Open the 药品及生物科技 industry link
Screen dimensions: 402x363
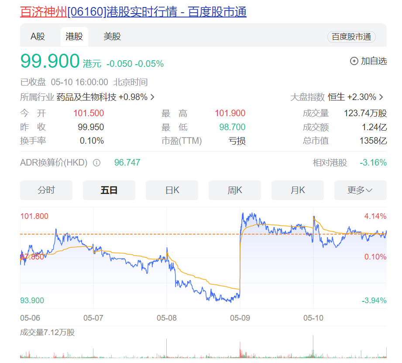point(86,97)
